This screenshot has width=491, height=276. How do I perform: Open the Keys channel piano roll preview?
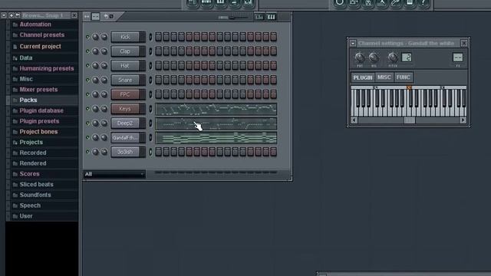(216, 109)
